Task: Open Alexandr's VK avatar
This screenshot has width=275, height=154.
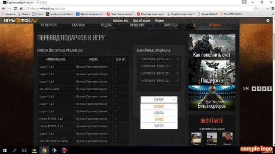Action: [227, 138]
